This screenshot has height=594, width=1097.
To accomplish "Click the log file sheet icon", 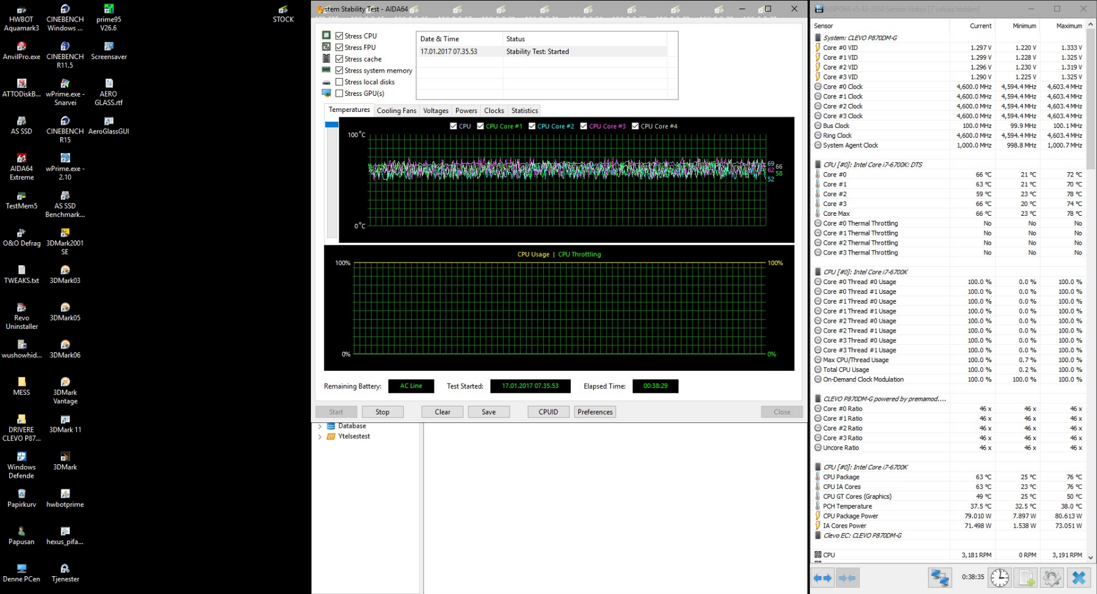I will [x=1026, y=578].
